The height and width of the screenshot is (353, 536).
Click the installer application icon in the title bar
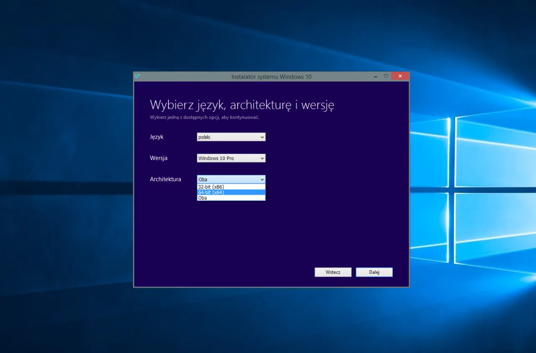(x=138, y=76)
